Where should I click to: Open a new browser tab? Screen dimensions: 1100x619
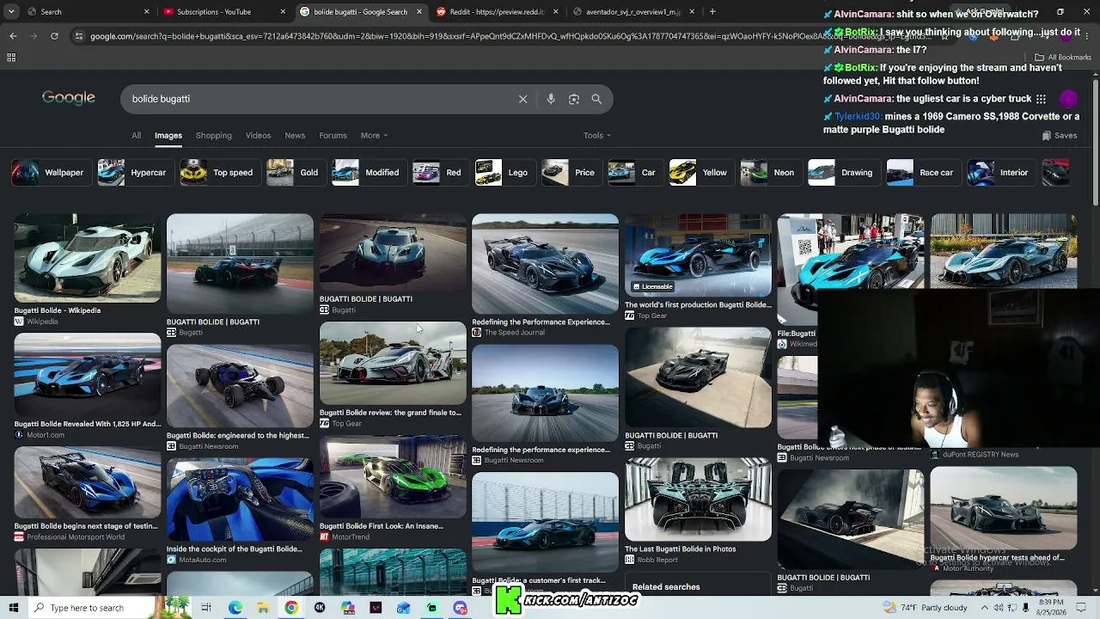[x=712, y=12]
